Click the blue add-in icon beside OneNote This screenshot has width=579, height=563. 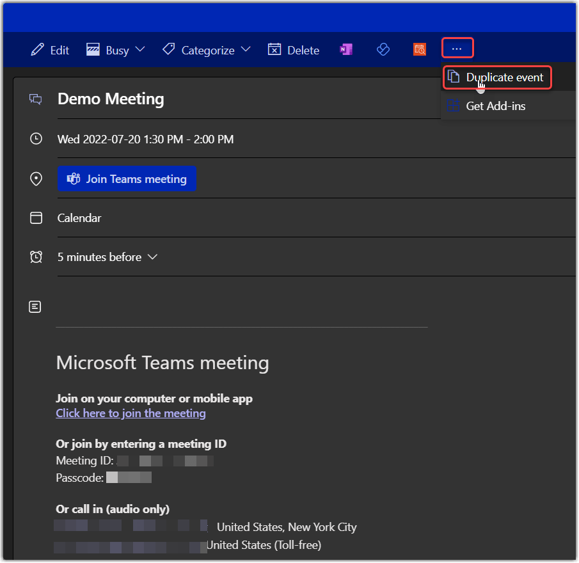[383, 50]
